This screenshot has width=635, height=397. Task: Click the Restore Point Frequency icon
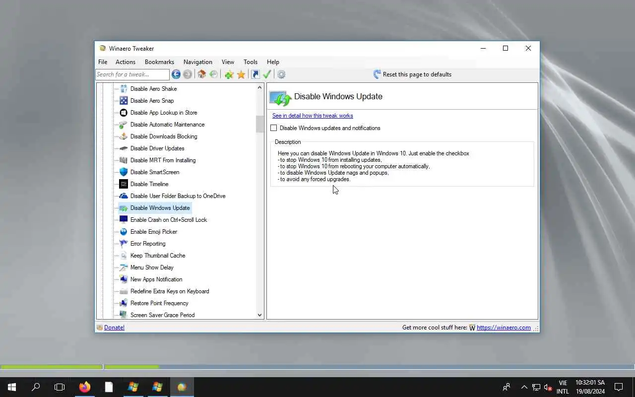pos(124,303)
